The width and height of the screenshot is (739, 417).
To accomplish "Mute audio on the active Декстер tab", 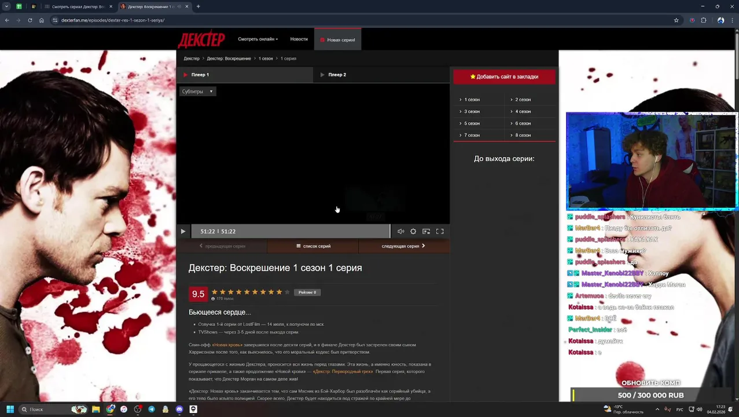I will click(180, 6).
